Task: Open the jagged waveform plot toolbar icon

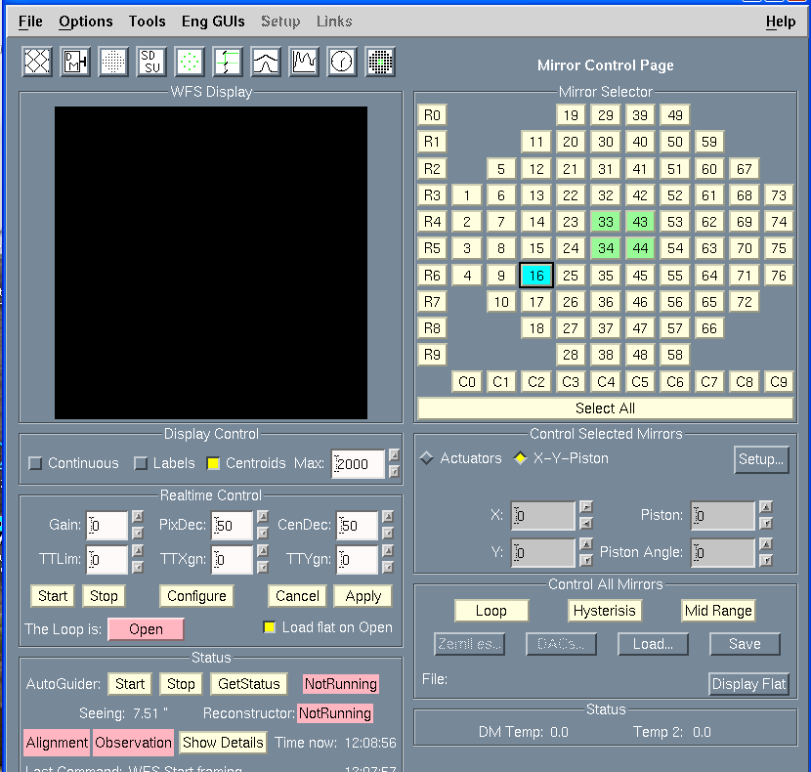Action: click(x=304, y=63)
